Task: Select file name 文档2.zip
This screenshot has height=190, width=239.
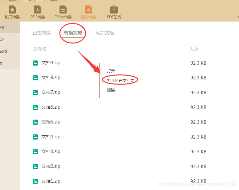Action: 51,166
